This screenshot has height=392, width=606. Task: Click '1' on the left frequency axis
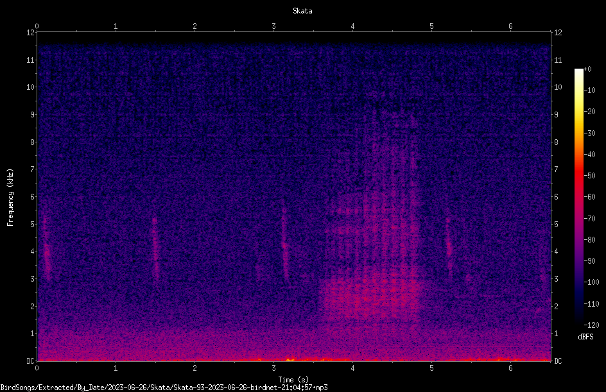33,334
